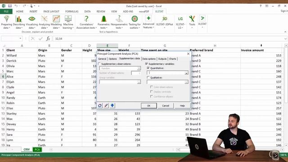Click Sign in link

(284, 11)
